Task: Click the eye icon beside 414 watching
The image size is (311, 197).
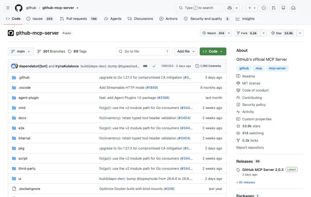Action: (x=238, y=133)
